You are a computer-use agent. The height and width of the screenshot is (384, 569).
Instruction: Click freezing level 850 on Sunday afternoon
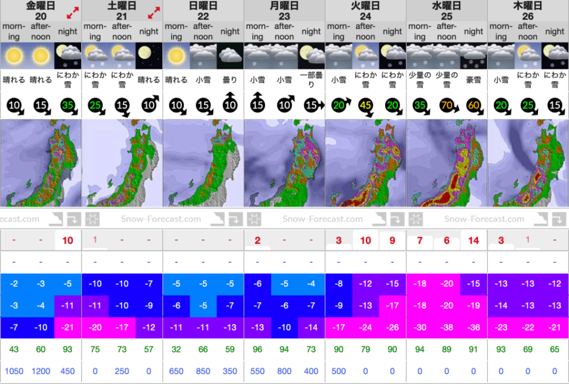pyautogui.click(x=203, y=371)
